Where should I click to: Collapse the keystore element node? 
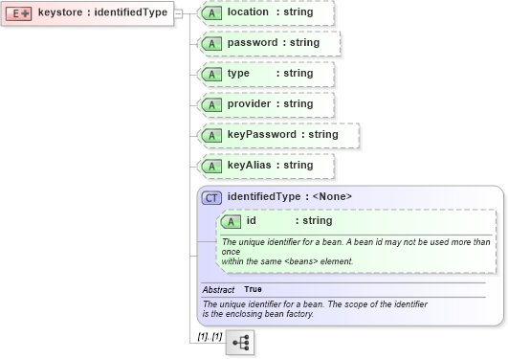pos(178,13)
